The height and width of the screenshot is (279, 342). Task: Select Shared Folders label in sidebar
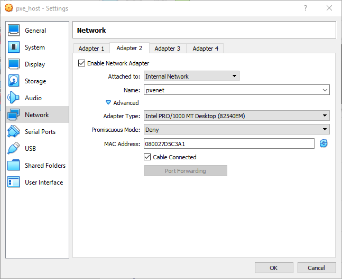coord(45,166)
